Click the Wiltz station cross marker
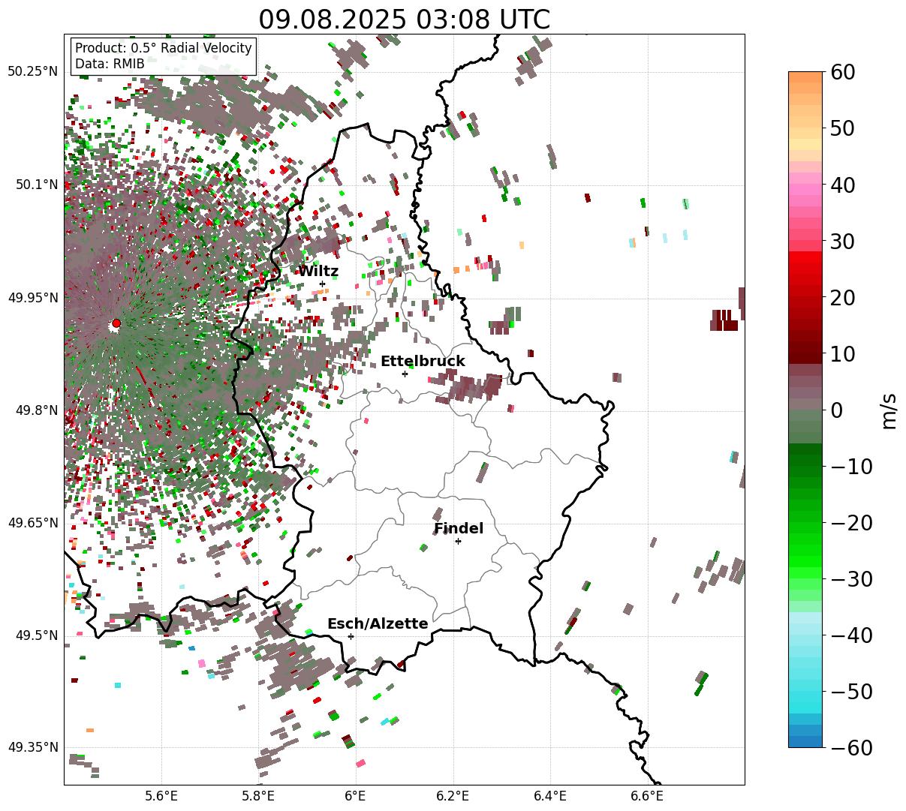 322,284
